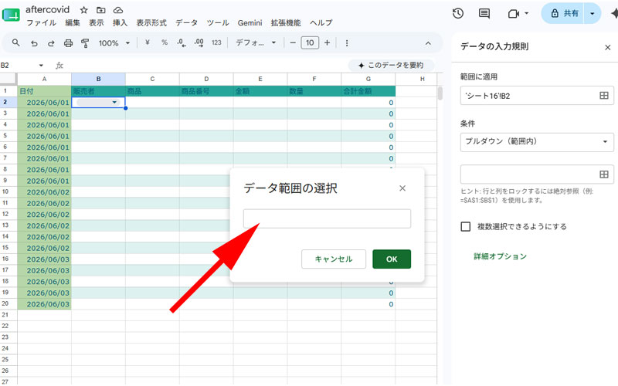Screen dimensions: 618x386
Task: Open the ツール menu
Action: pos(218,23)
